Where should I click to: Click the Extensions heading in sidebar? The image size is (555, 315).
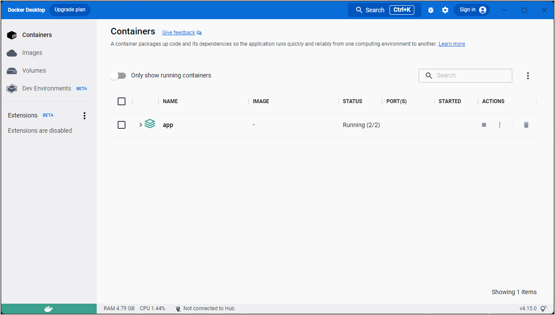23,115
